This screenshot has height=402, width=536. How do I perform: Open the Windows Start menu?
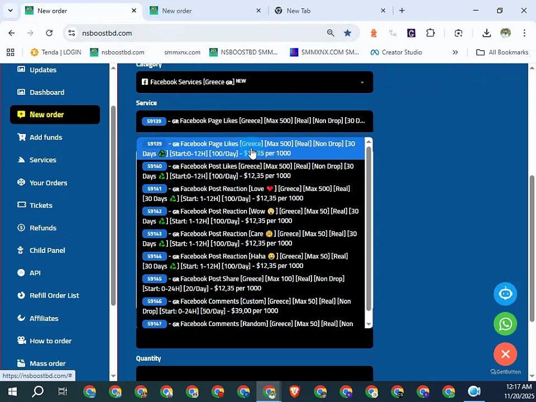tap(12, 391)
